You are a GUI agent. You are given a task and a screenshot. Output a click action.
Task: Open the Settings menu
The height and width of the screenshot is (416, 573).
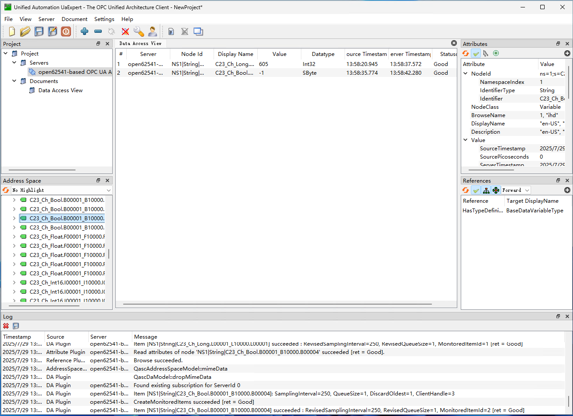pos(104,19)
